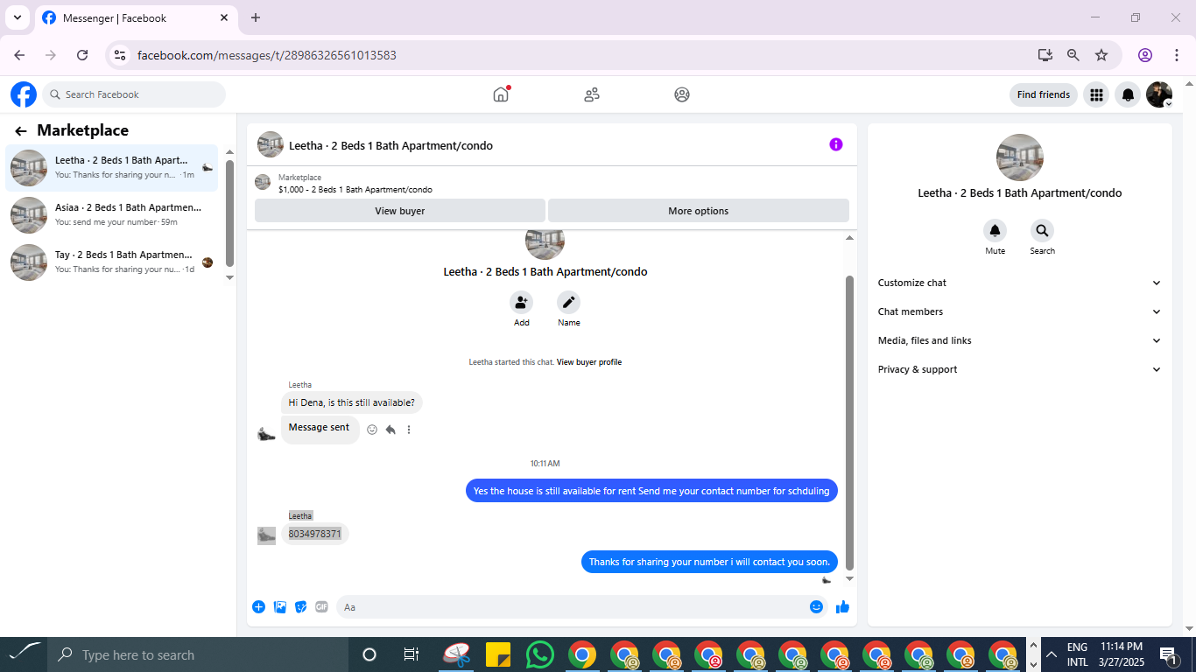The image size is (1196, 672).
Task: Search within the conversation
Action: click(1042, 231)
